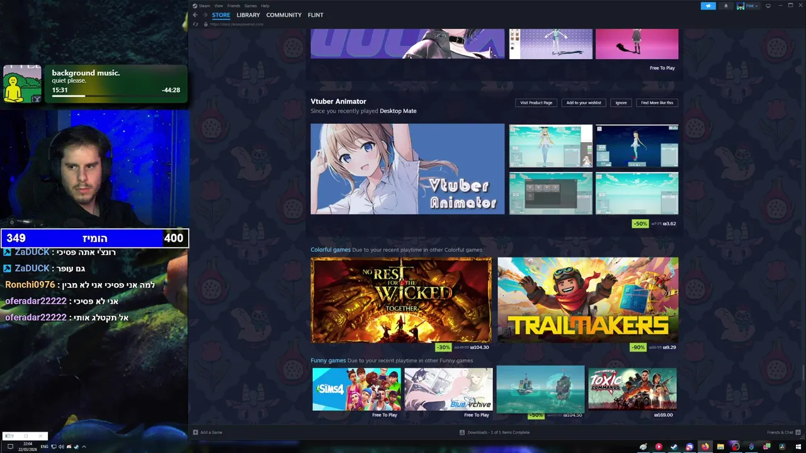The image size is (806, 453).
Task: View the Vtuber Animator grey settings-panel screenshot
Action: tap(551, 194)
